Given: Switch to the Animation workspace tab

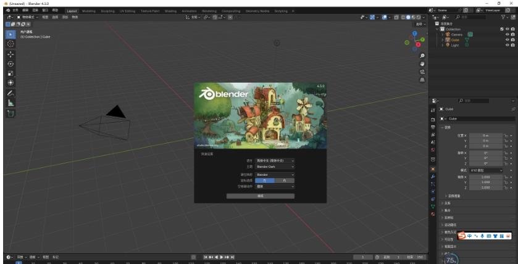Looking at the screenshot, I should tap(190, 11).
